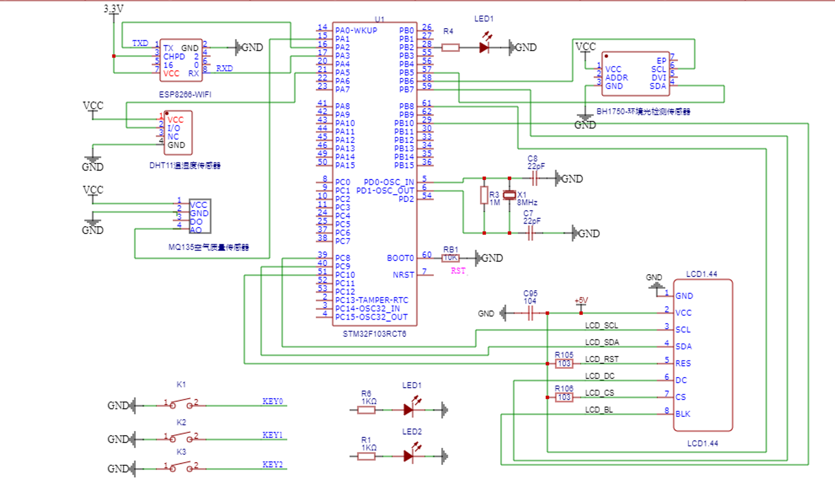Viewport: 835px width, 488px height.
Task: Click the KEY2 net label
Action: coord(272,464)
